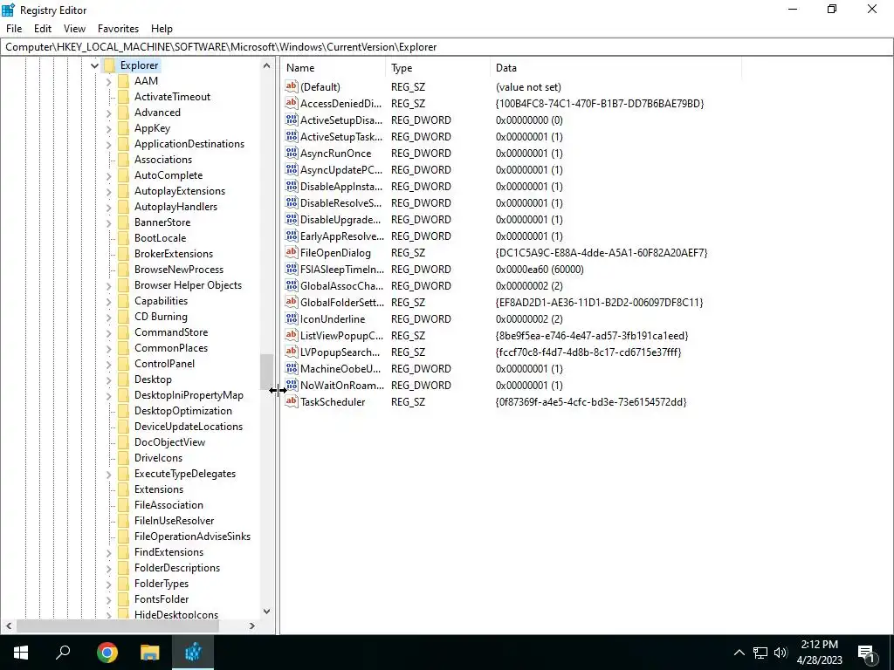
Task: Open the notification center
Action: (867, 653)
